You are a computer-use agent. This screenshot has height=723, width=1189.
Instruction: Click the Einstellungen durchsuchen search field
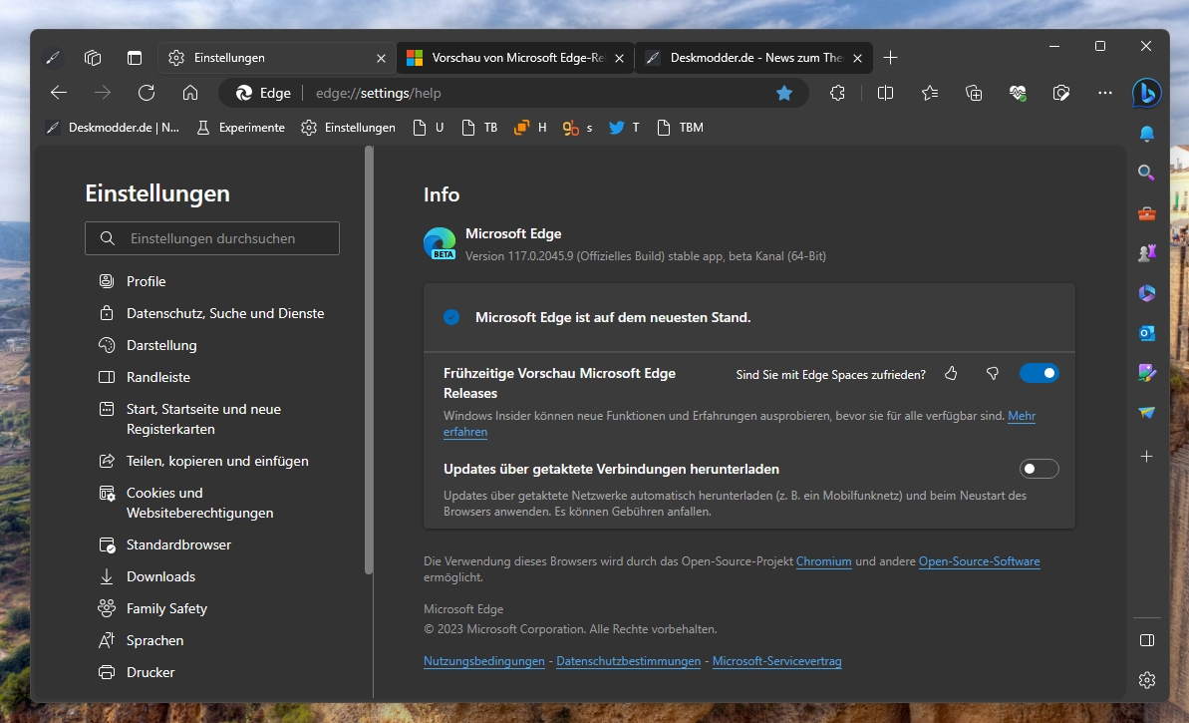click(212, 238)
